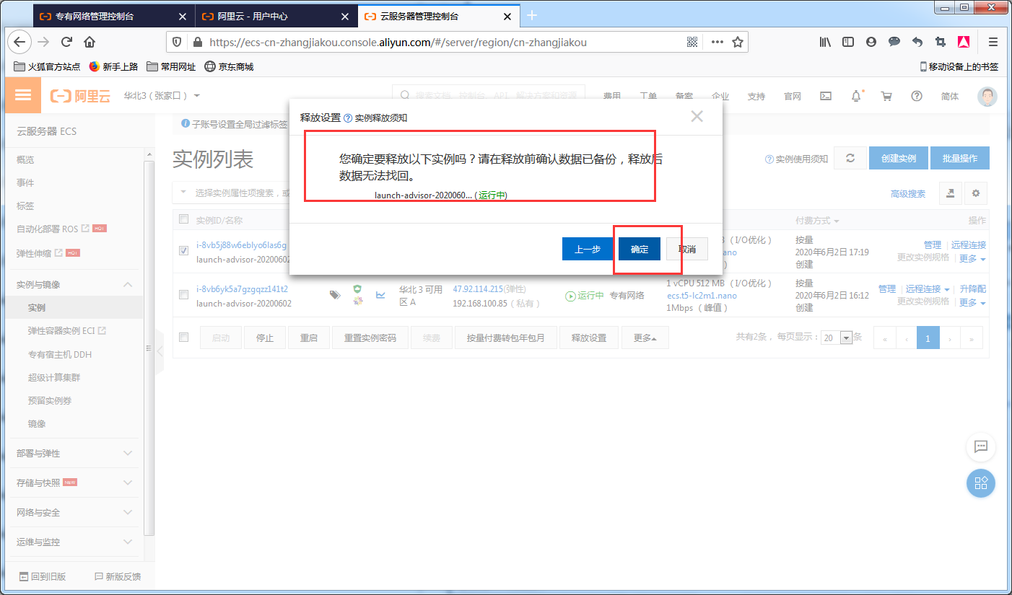Export instance list via the download icon
Screen dimensions: 1012x595
click(950, 193)
